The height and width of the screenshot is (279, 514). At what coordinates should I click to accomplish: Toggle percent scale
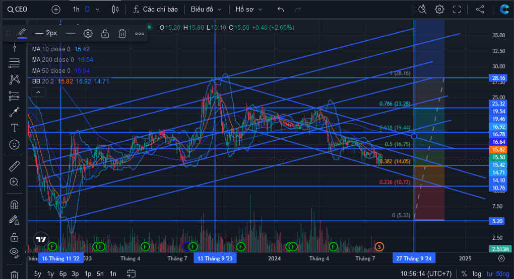464,274
